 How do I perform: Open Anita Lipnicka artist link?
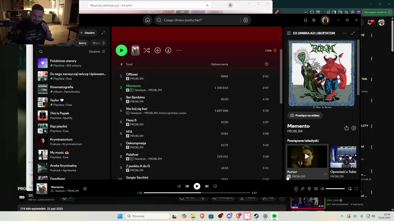pyautogui.click(x=168, y=113)
